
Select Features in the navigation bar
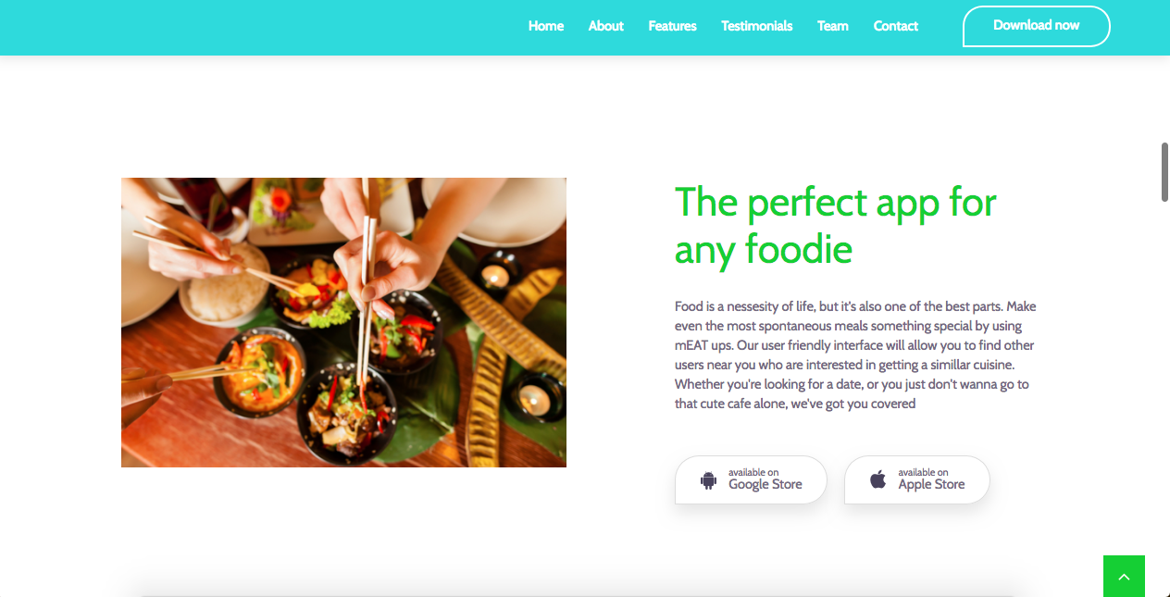click(673, 26)
